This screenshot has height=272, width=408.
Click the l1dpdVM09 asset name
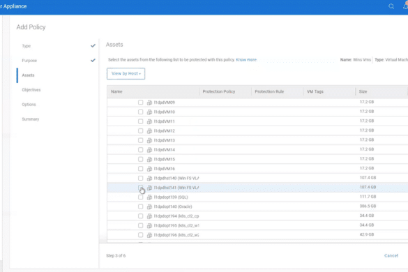coord(165,103)
